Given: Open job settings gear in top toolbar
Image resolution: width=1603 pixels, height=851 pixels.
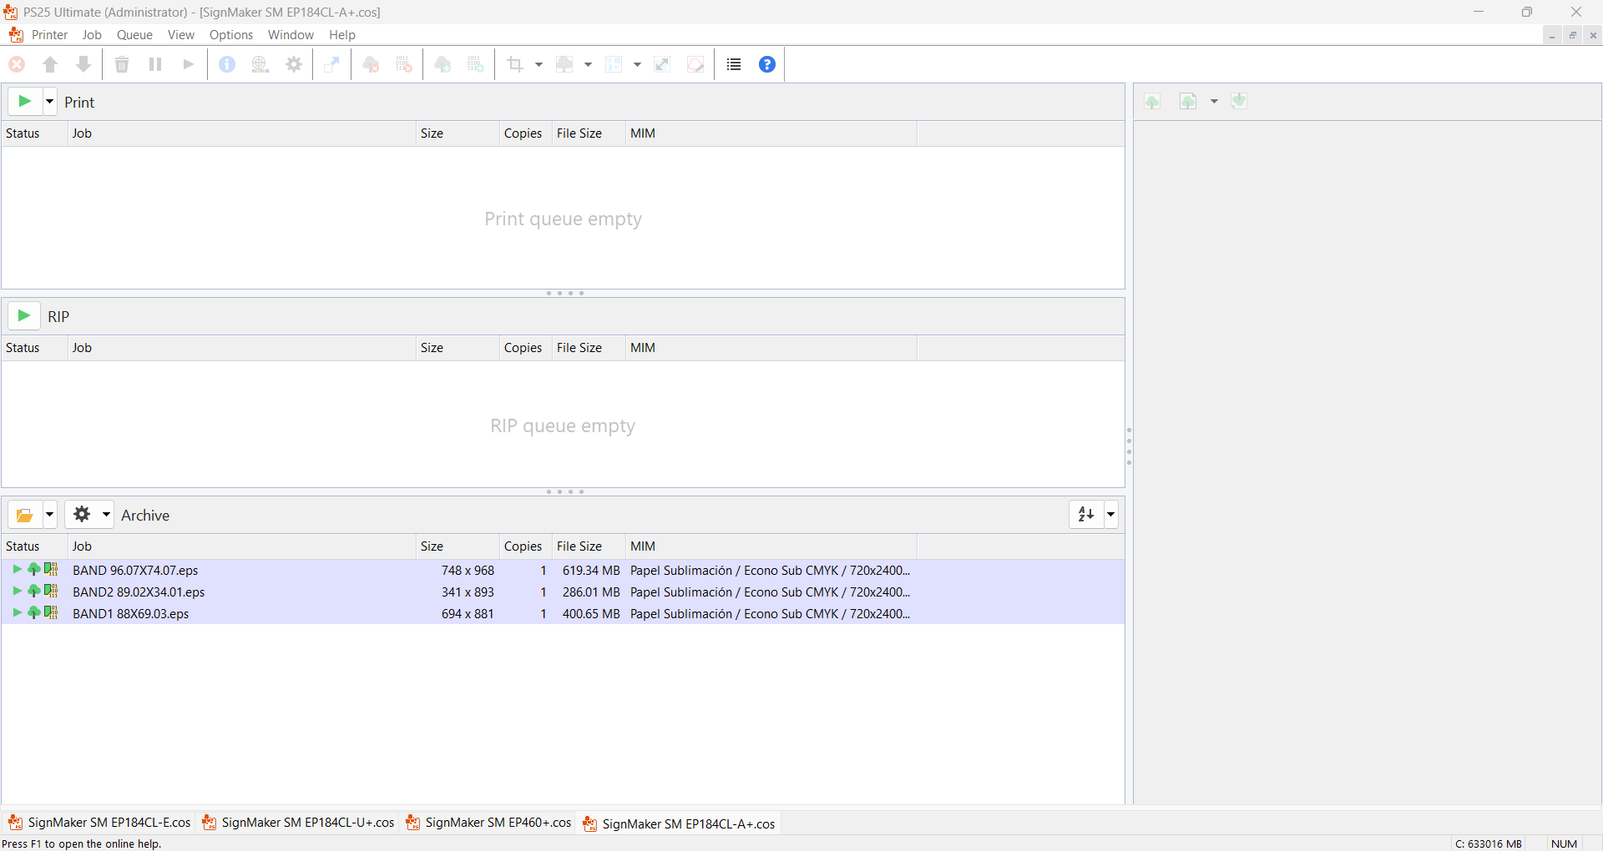Looking at the screenshot, I should (294, 64).
